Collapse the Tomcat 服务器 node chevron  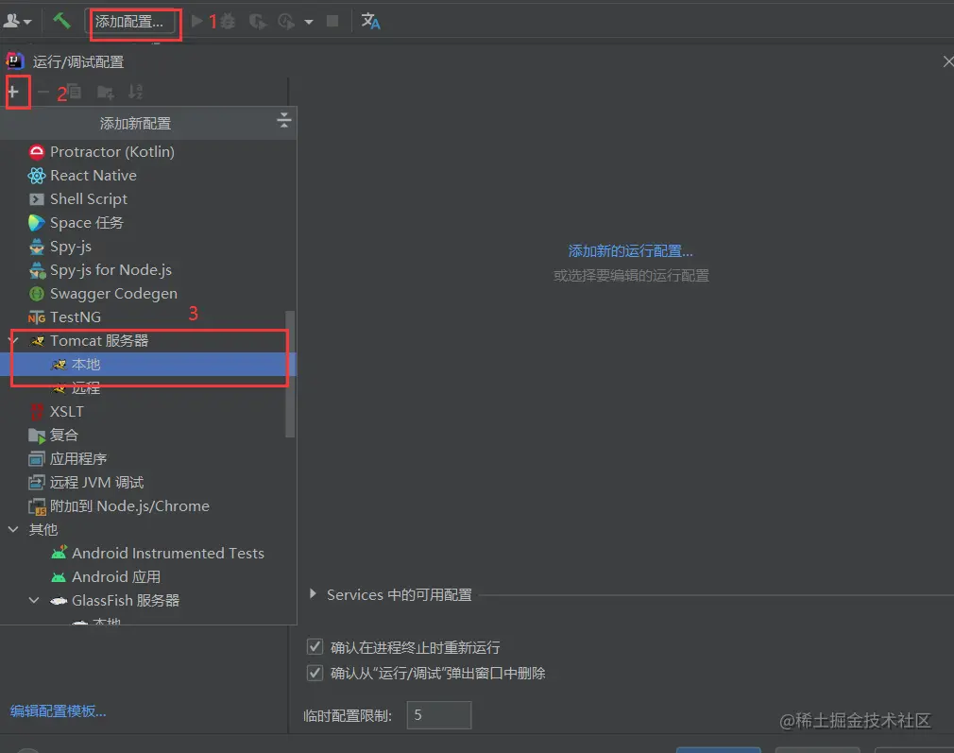[13, 340]
